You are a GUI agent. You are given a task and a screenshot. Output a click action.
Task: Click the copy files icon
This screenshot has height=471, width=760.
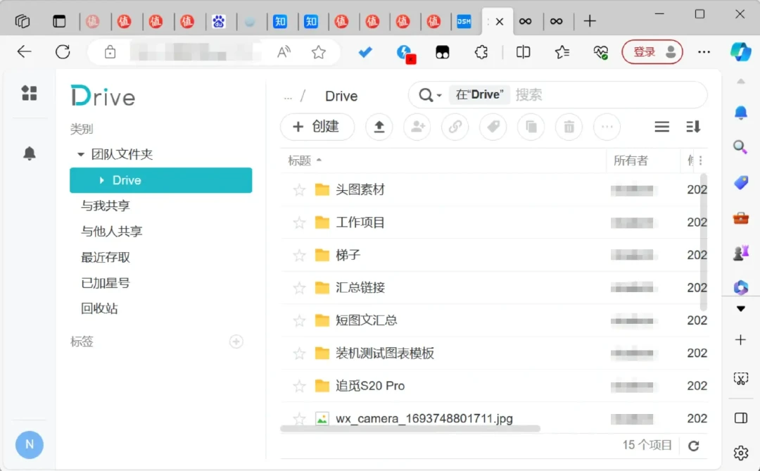(x=531, y=127)
